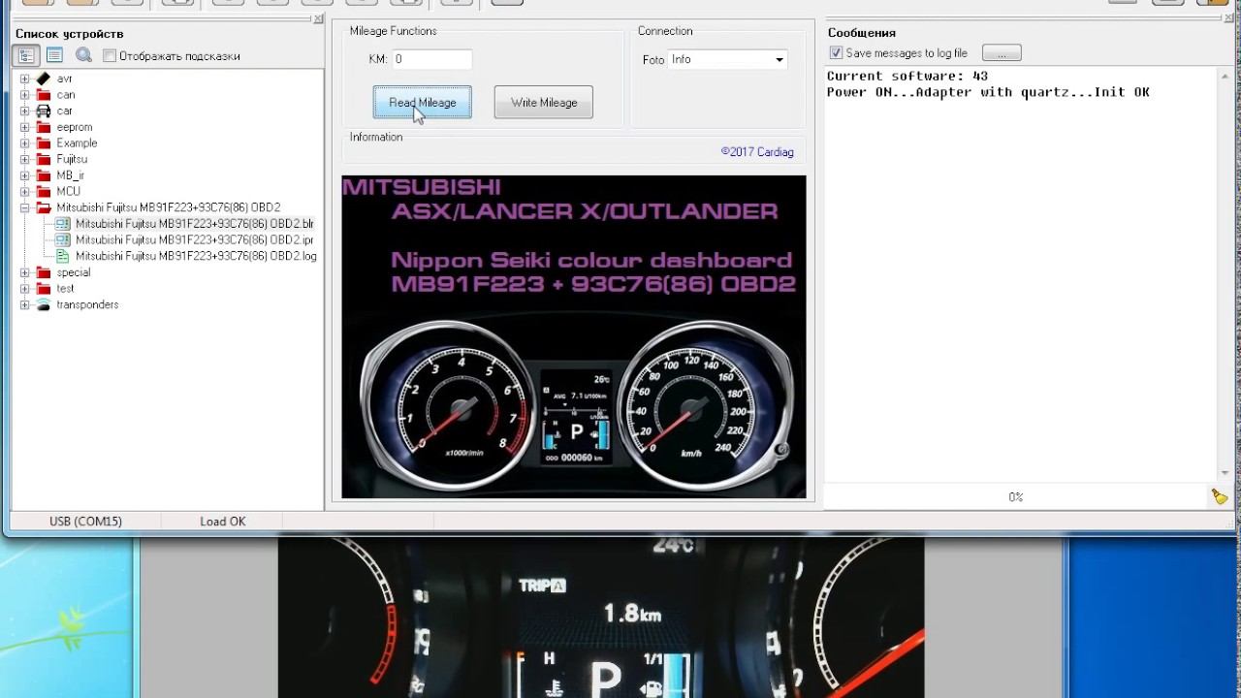Open the Foto dropdown showing Info
The height and width of the screenshot is (698, 1241).
[x=727, y=60]
